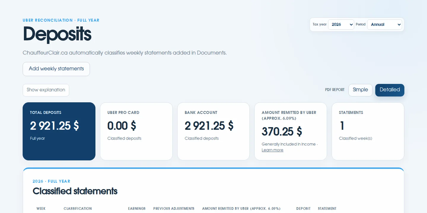Click the ChaufferClair.ca description sentence
Image resolution: width=427 pixels, height=213 pixels.
[x=125, y=53]
